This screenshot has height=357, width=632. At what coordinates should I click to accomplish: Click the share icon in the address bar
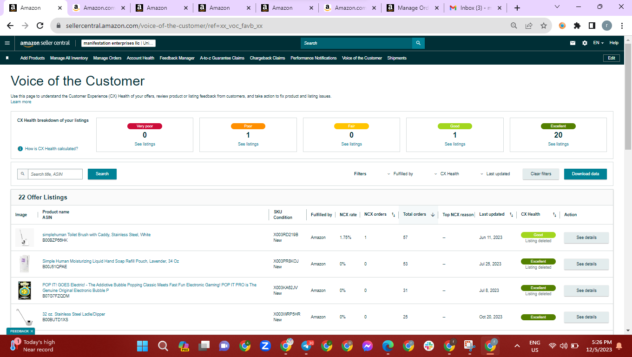(529, 26)
